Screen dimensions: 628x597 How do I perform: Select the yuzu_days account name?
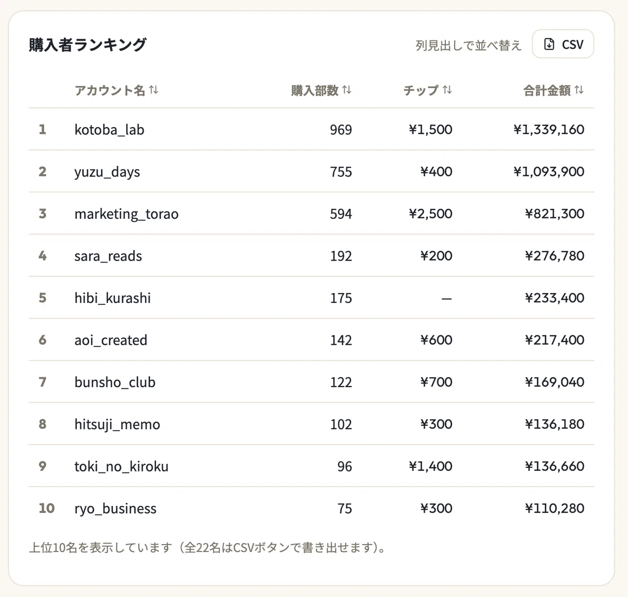coord(107,172)
